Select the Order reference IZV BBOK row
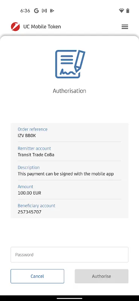Screen dimensions: 139x301 pyautogui.click(x=69, y=132)
